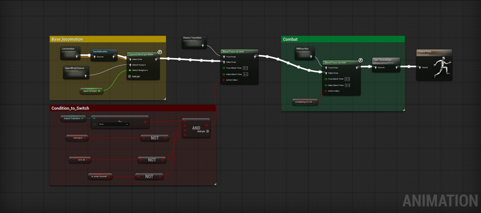Add a pin to Layered blend per bone
The image size is (481, 213).
(133, 76)
